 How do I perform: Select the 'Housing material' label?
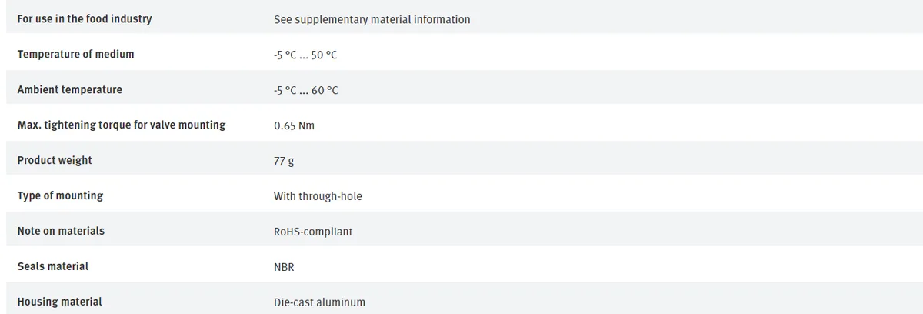[59, 302]
